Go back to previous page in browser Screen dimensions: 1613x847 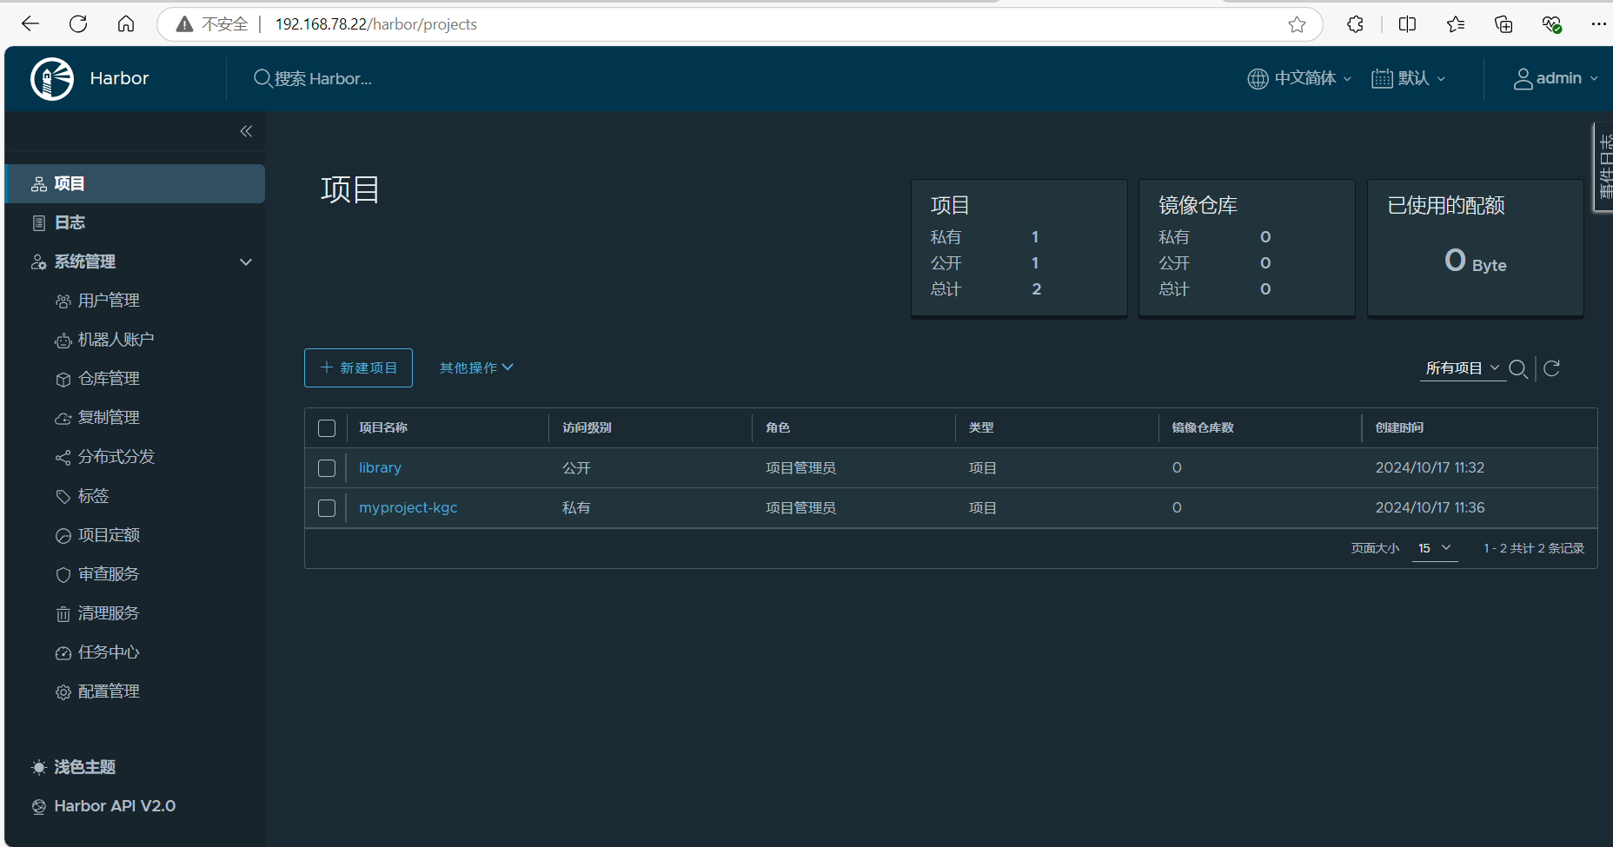[x=30, y=24]
